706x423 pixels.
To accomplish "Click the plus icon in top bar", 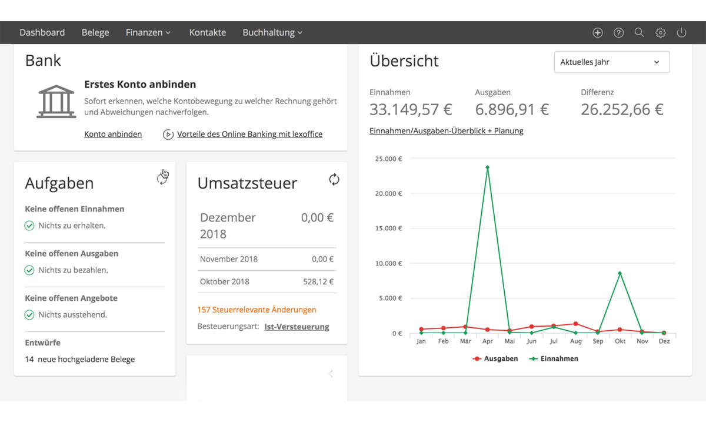I will coord(597,33).
